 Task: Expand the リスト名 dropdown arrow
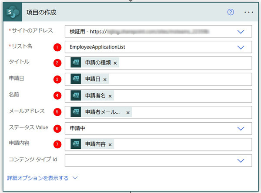tap(241, 47)
